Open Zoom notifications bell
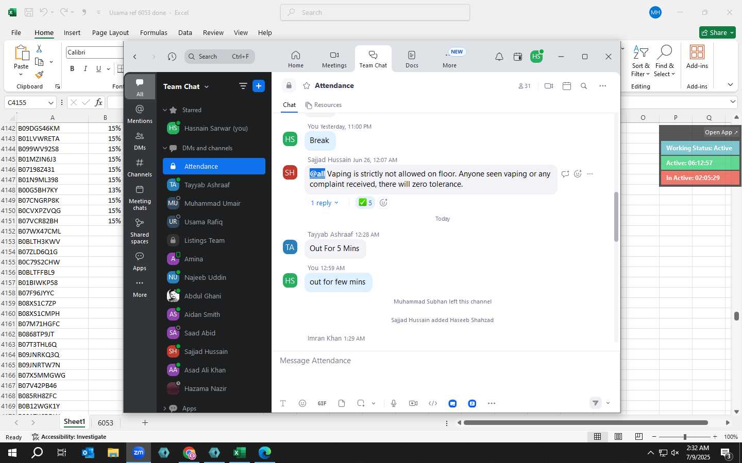Screen dimensions: 742x463 pyautogui.click(x=499, y=57)
